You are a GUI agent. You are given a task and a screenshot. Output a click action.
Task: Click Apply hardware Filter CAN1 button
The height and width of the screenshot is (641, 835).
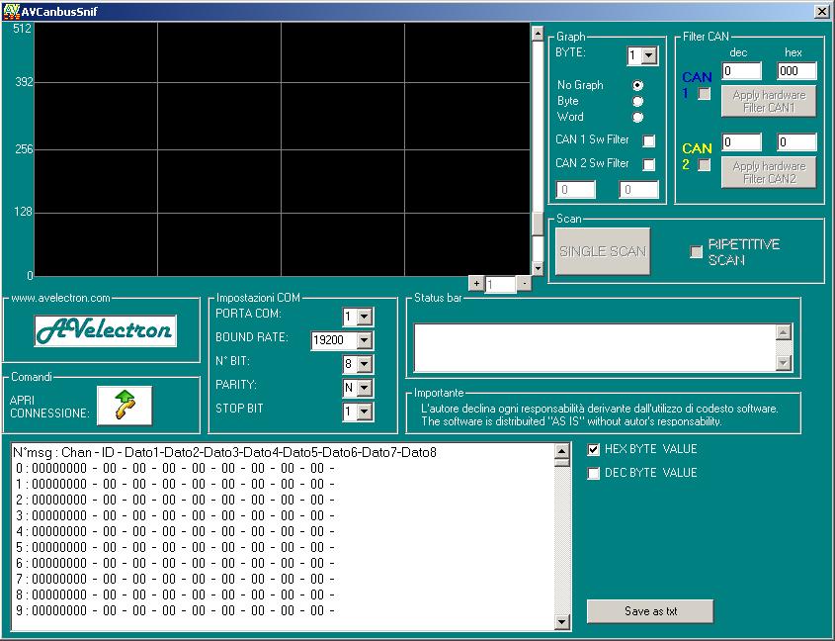[x=769, y=101]
